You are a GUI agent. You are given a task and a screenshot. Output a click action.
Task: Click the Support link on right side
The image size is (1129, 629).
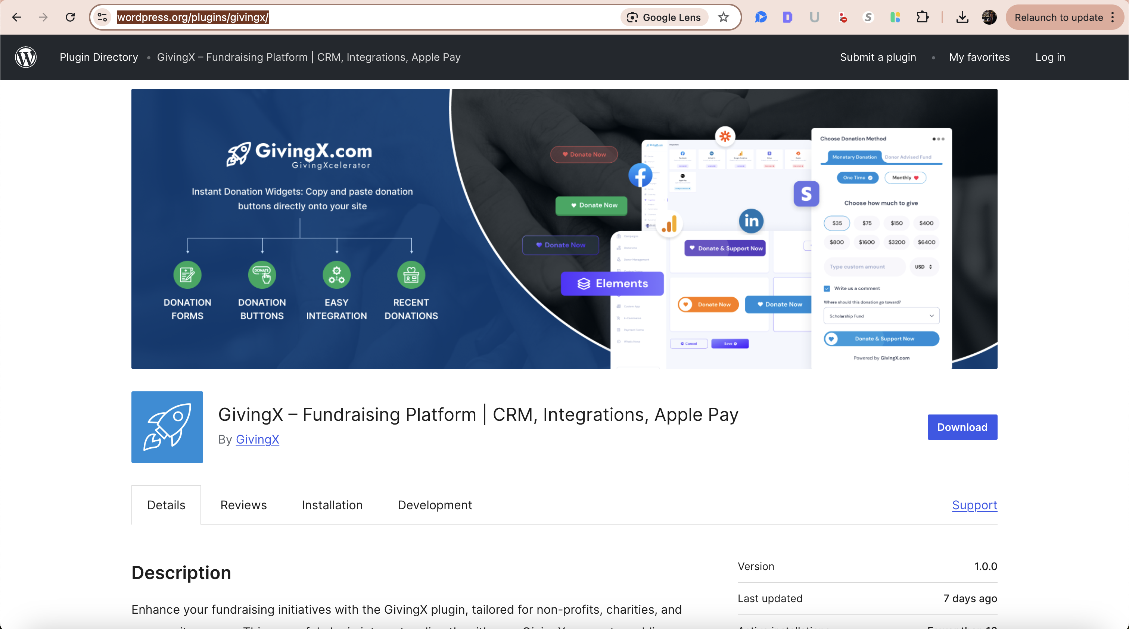(x=975, y=505)
